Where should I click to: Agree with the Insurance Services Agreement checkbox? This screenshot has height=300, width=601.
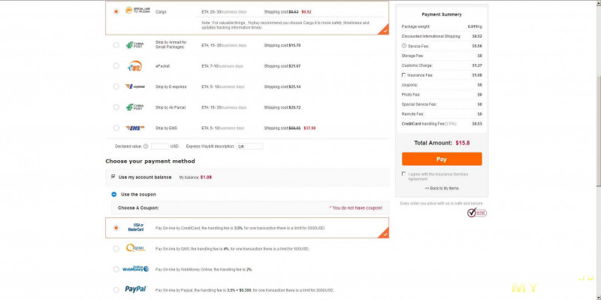click(x=403, y=174)
